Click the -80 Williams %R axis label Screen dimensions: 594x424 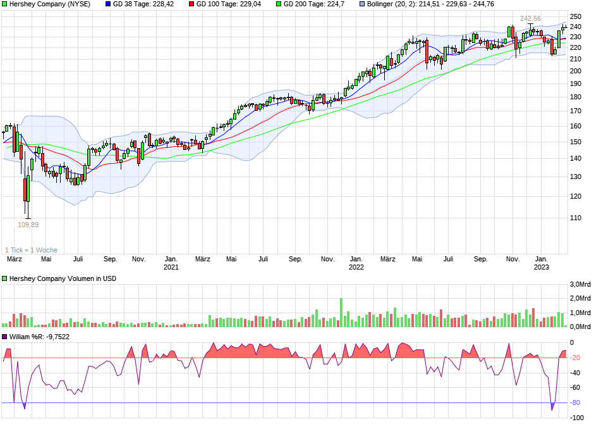[x=576, y=402]
